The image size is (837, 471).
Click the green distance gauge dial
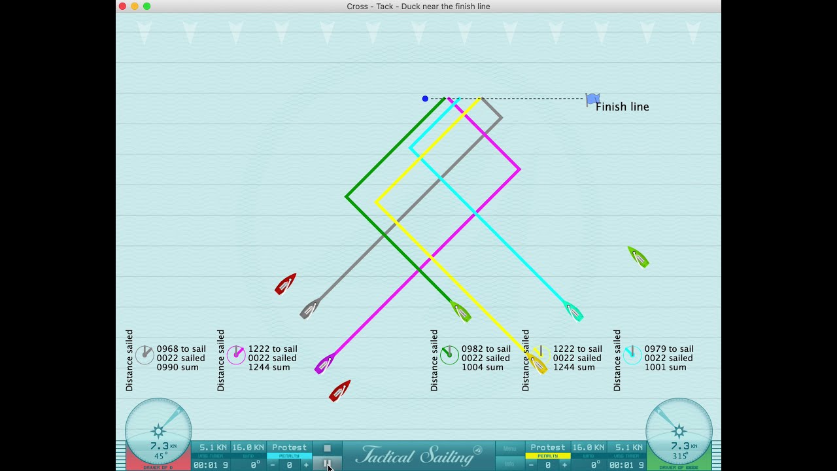(449, 355)
